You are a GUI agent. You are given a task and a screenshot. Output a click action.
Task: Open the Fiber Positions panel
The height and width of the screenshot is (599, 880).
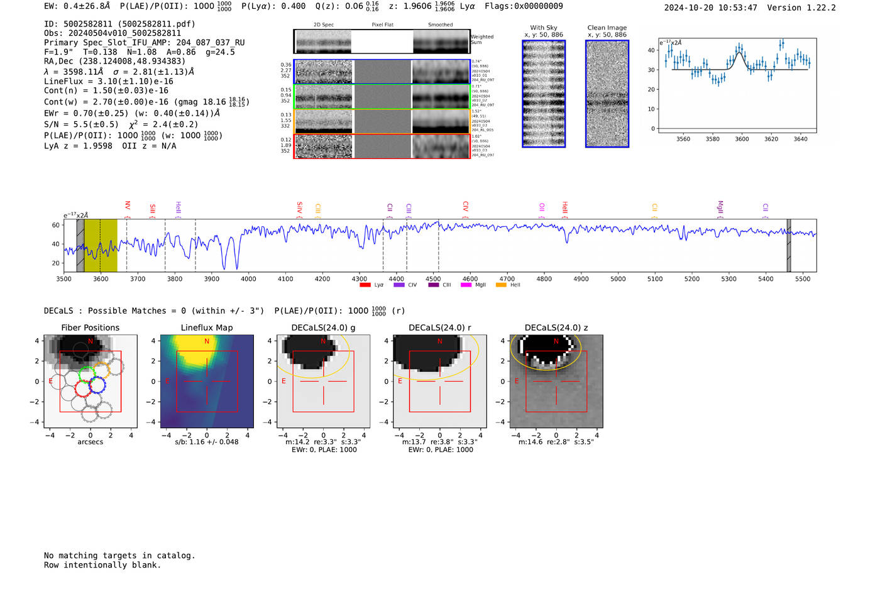(91, 380)
